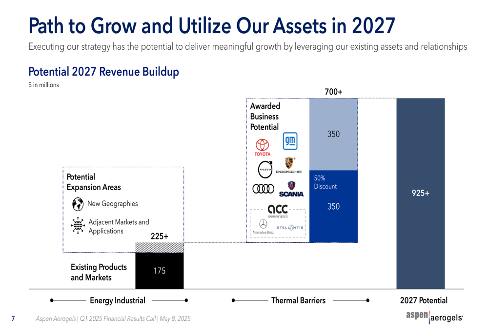Click the slide title "Path to Grow and Utilize Our Assets in 2027"
The image size is (488, 334).
212,25
